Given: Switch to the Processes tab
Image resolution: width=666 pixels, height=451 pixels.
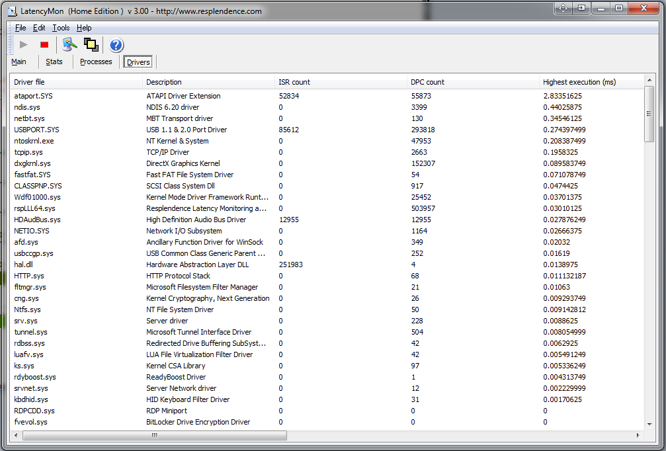Looking at the screenshot, I should click(x=96, y=61).
